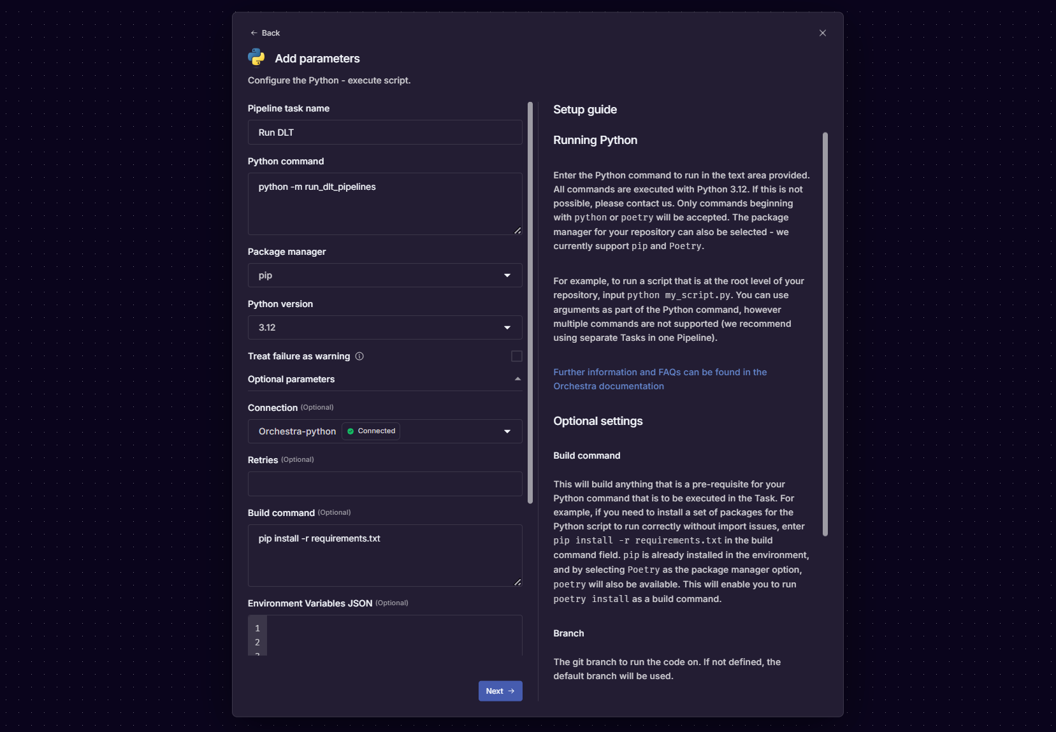Click the Next button
The image size is (1056, 732).
pos(500,691)
